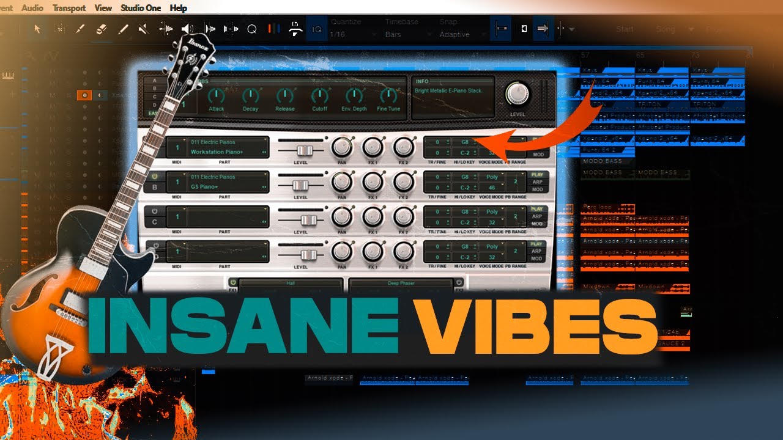Click the Decay knob
Viewport: 783px width, 440px height.
[x=250, y=95]
